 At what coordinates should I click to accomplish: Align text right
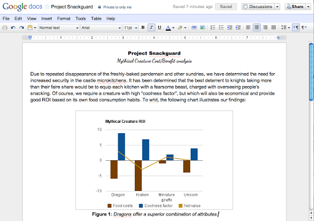(265, 28)
